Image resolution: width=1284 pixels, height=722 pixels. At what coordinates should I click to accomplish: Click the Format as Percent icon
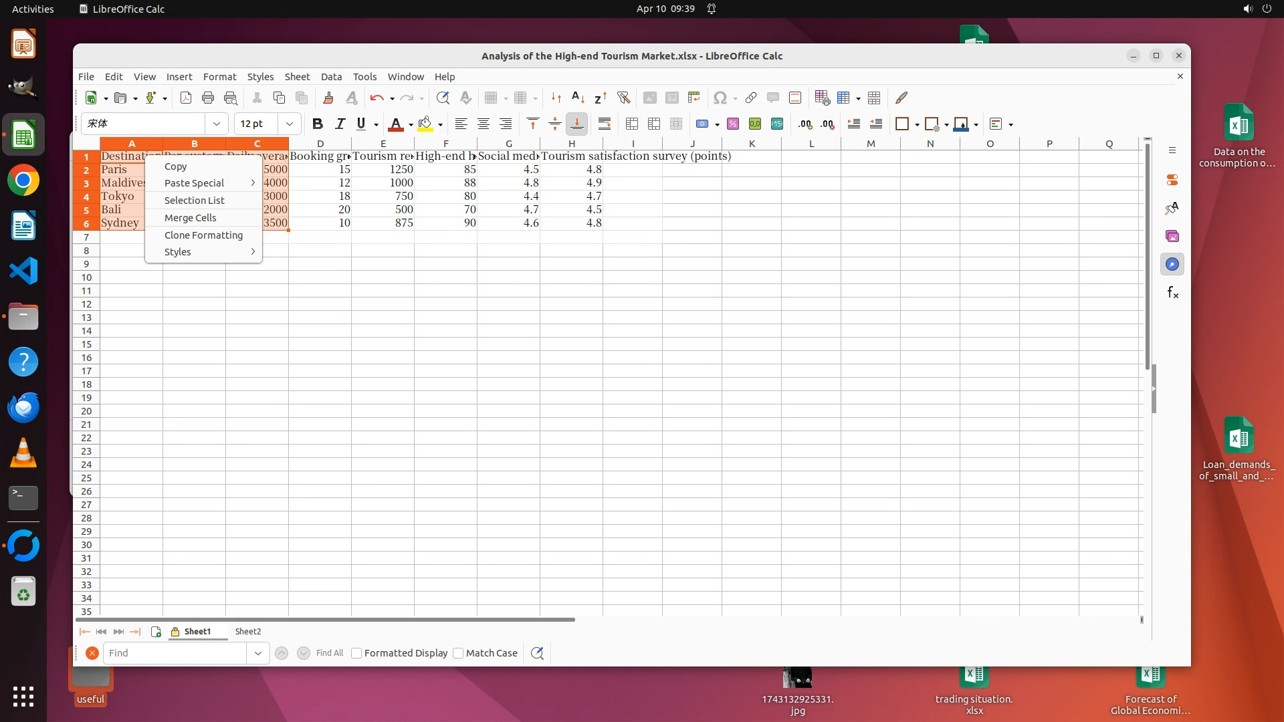tap(733, 124)
